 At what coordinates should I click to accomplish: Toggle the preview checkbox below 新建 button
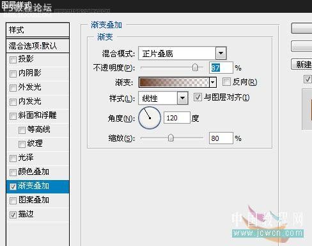pos(308,79)
